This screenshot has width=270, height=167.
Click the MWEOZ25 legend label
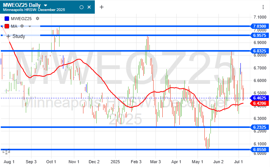(x=21, y=19)
